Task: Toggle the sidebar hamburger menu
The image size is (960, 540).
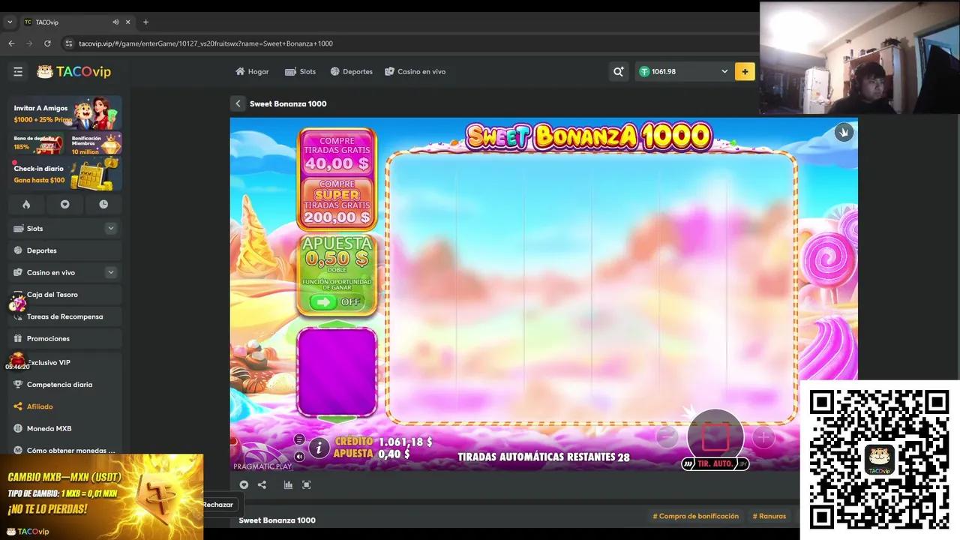Action: point(18,72)
